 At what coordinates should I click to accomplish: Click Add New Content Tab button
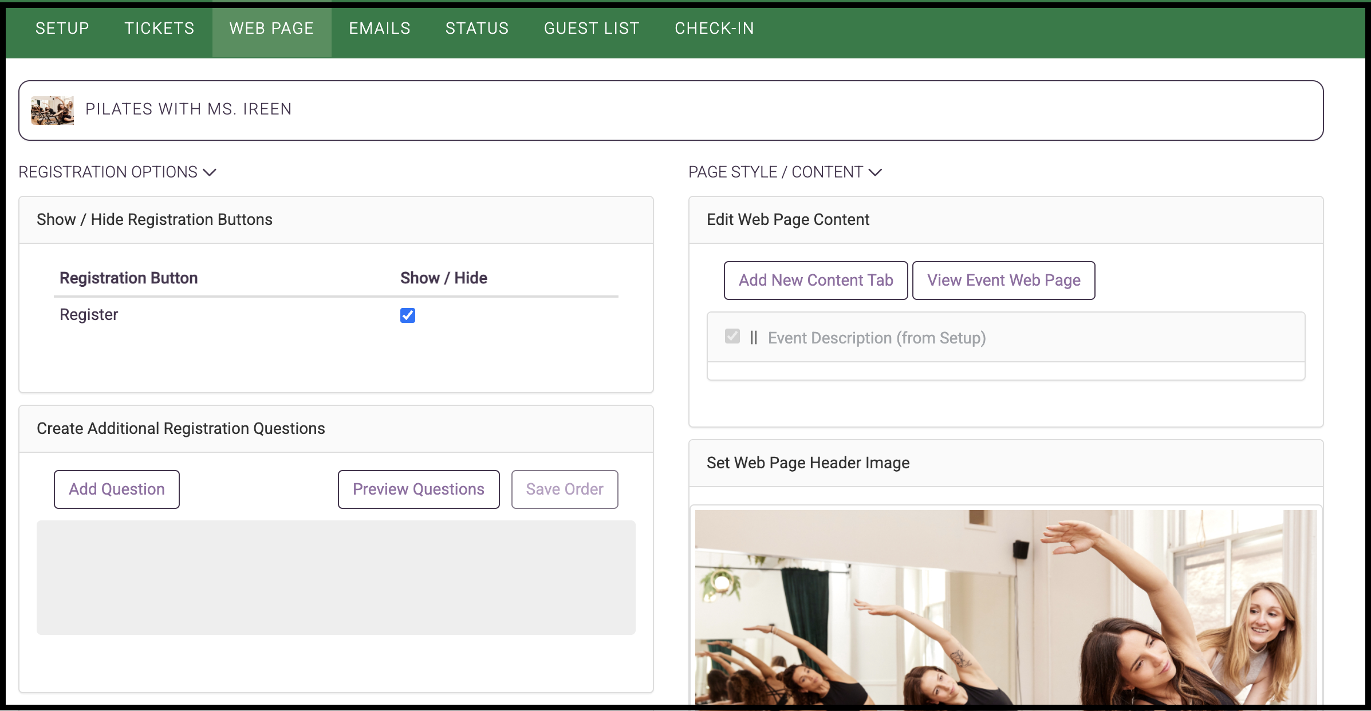815,281
